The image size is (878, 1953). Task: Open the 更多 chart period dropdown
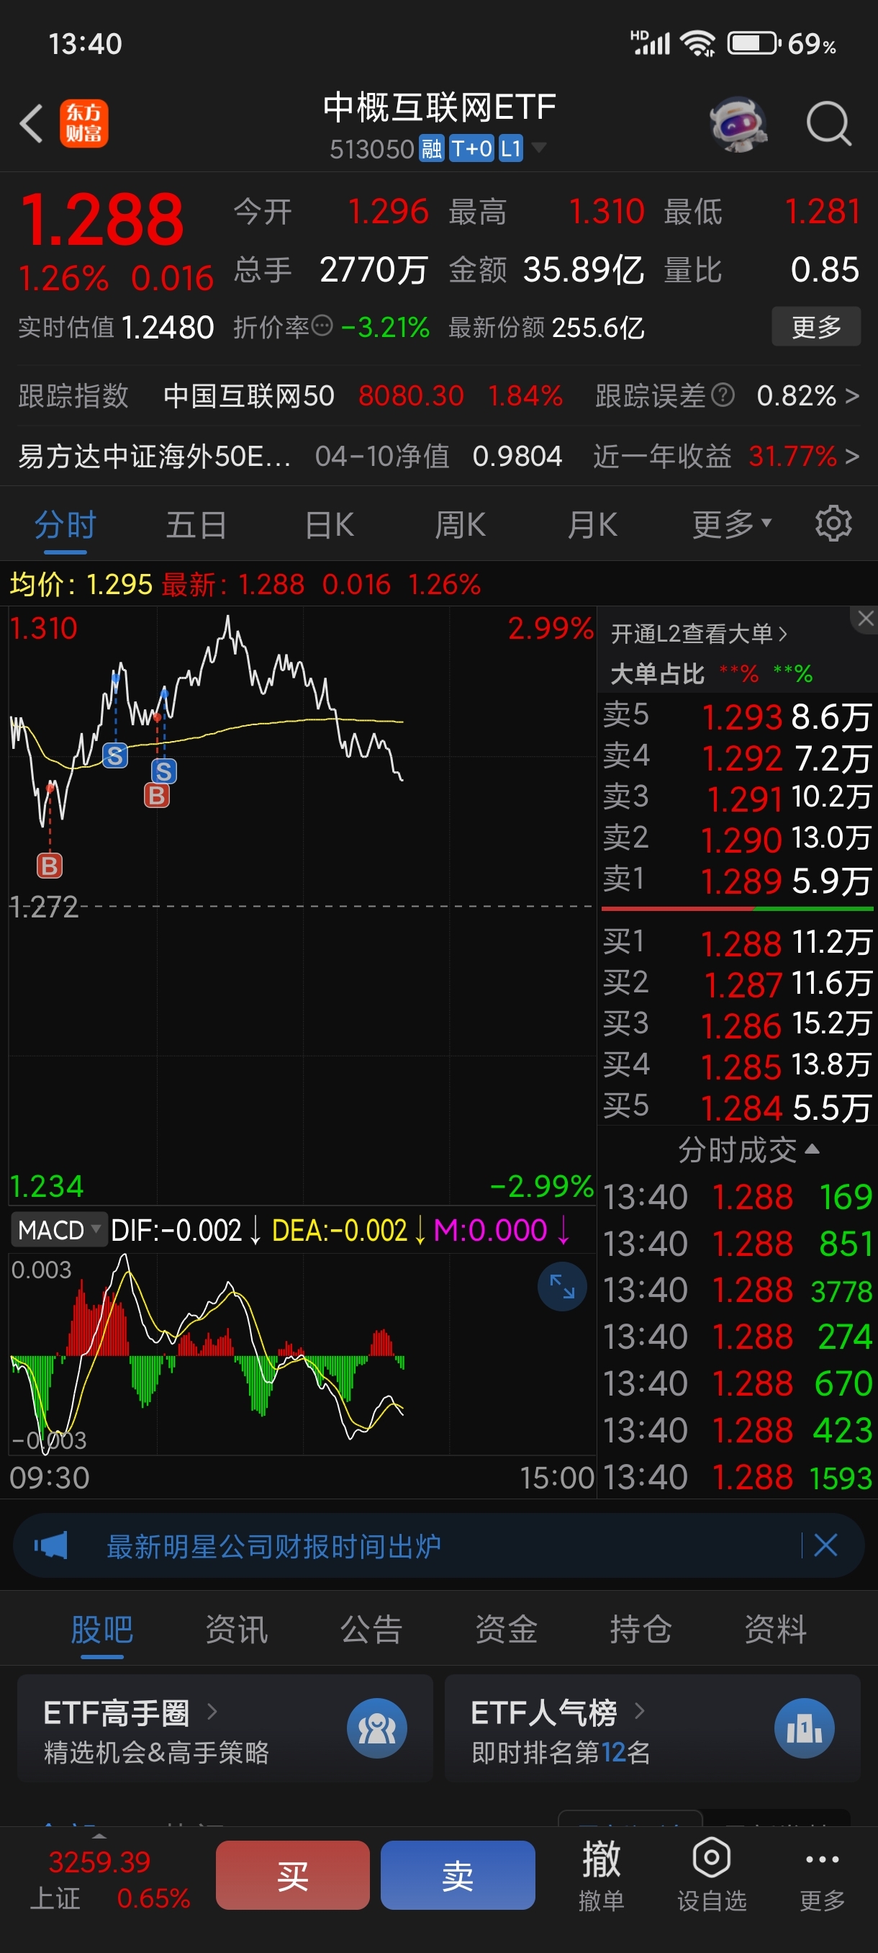point(732,525)
